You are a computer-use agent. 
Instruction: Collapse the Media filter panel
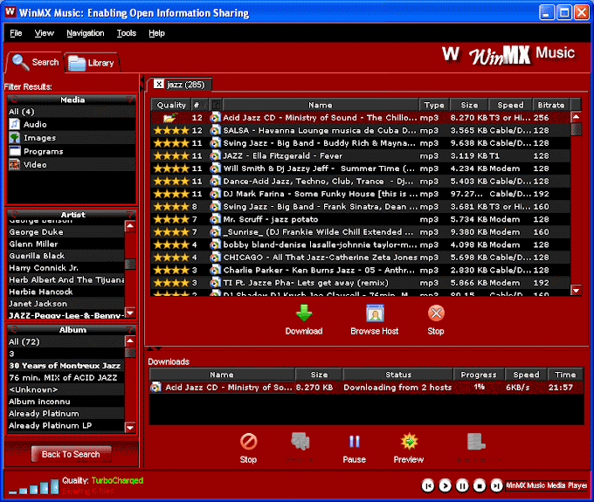tap(129, 100)
